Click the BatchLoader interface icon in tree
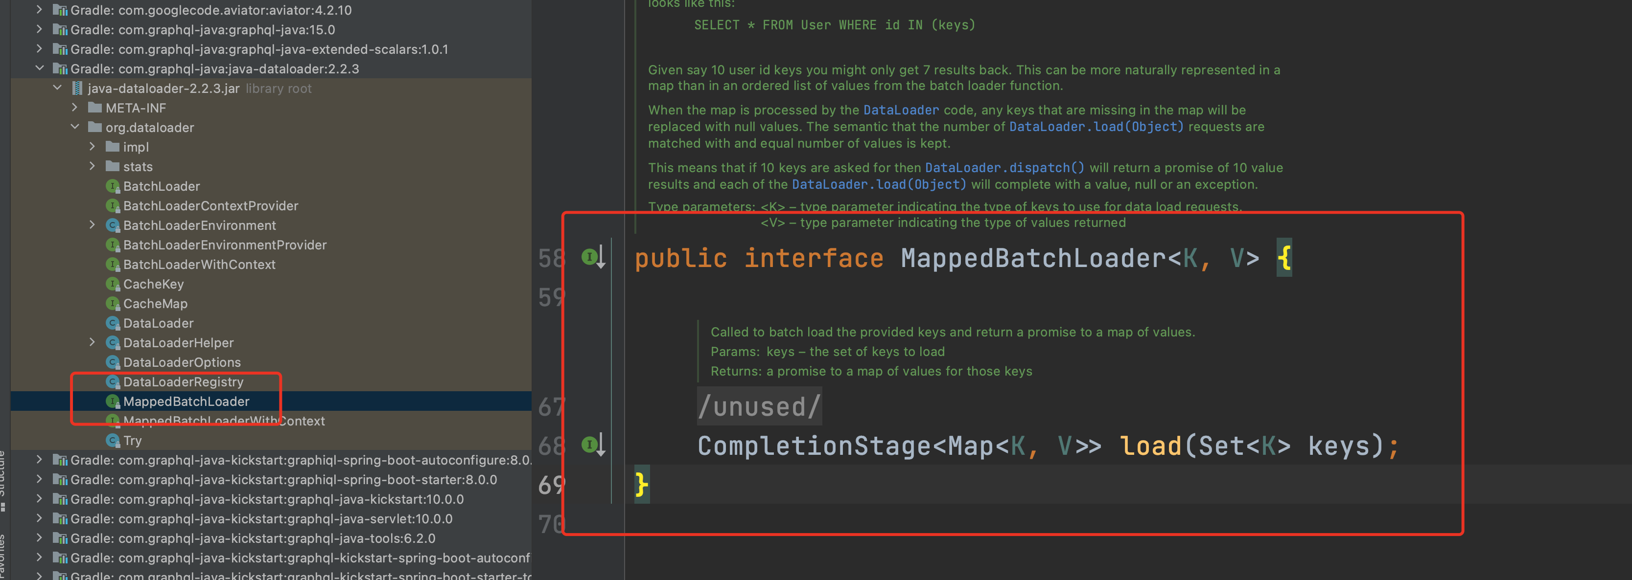Screen dimensions: 1632x580 [113, 186]
